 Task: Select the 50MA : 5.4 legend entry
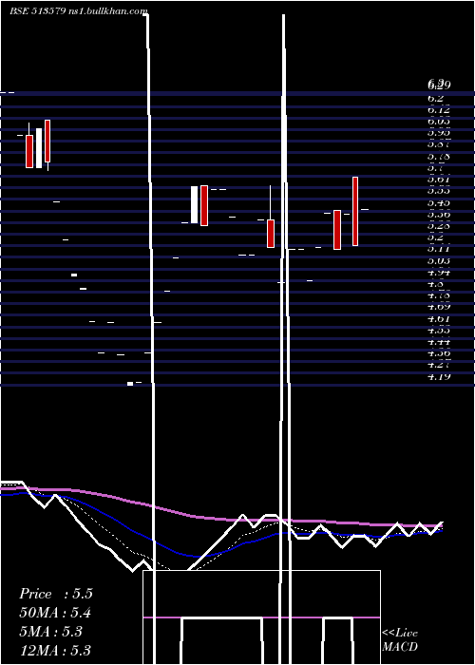click(55, 613)
